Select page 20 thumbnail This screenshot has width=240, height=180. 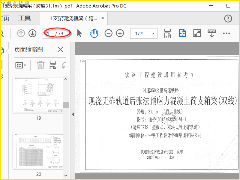pos(38,151)
